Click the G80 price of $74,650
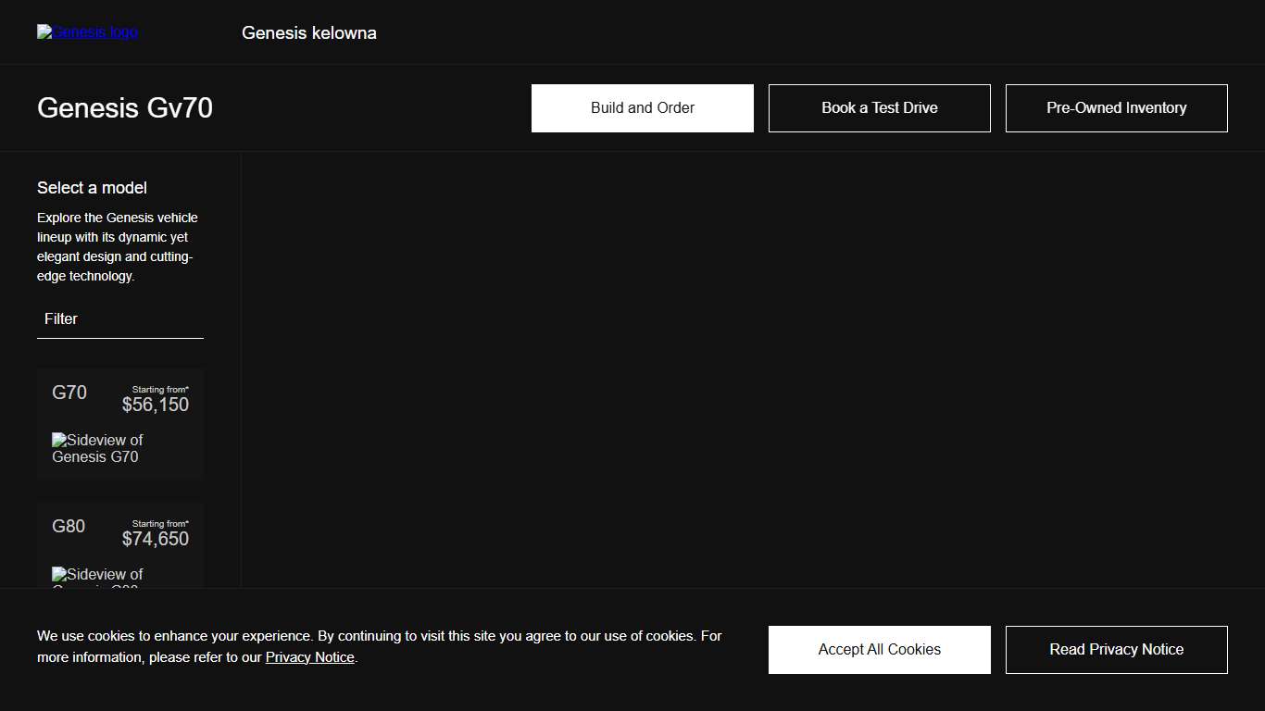 pyautogui.click(x=156, y=540)
